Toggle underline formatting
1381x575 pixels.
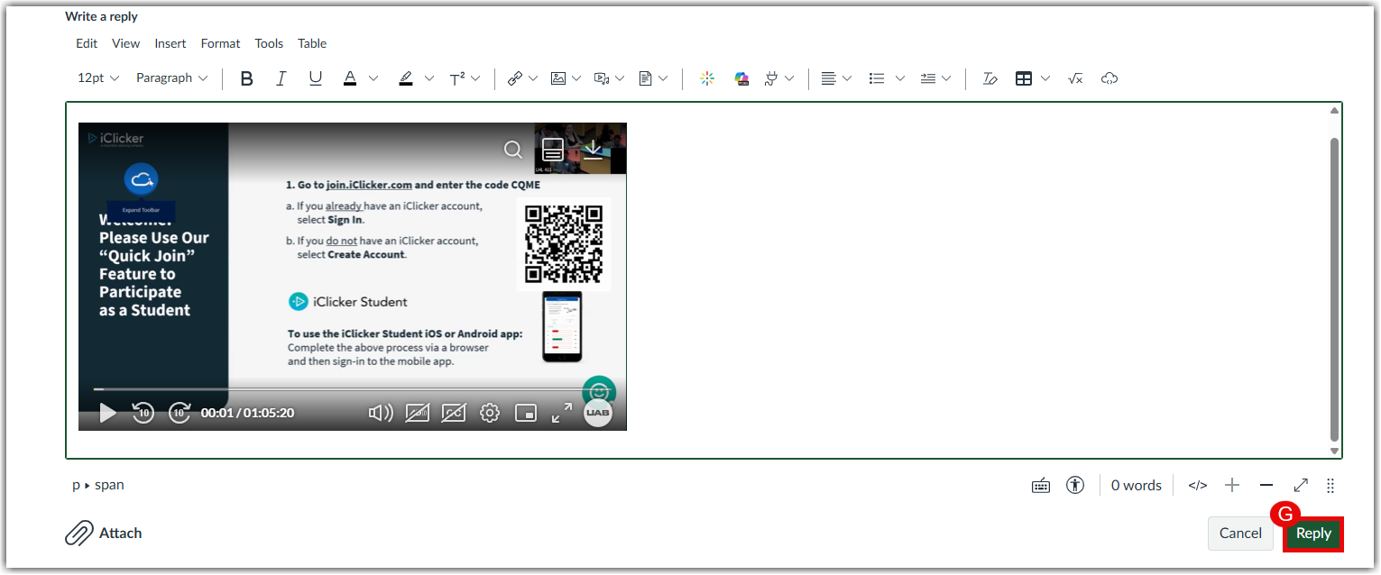point(315,78)
